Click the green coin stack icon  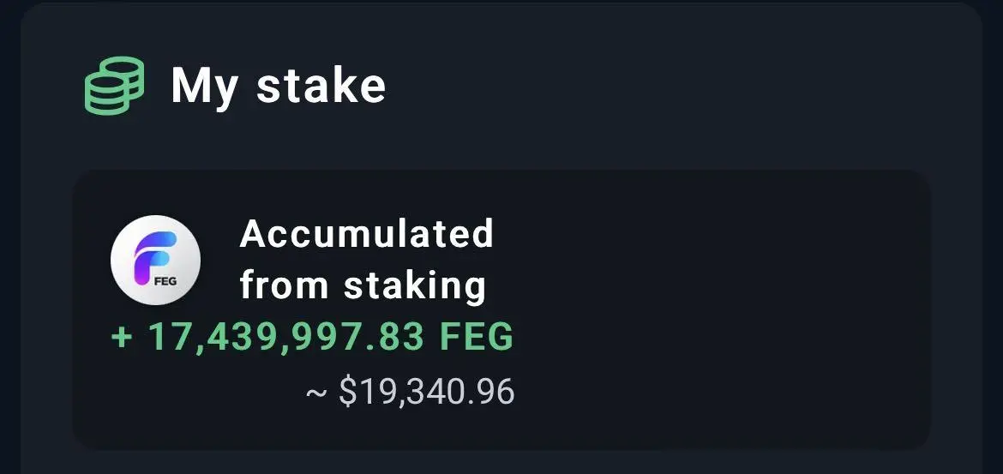(115, 86)
